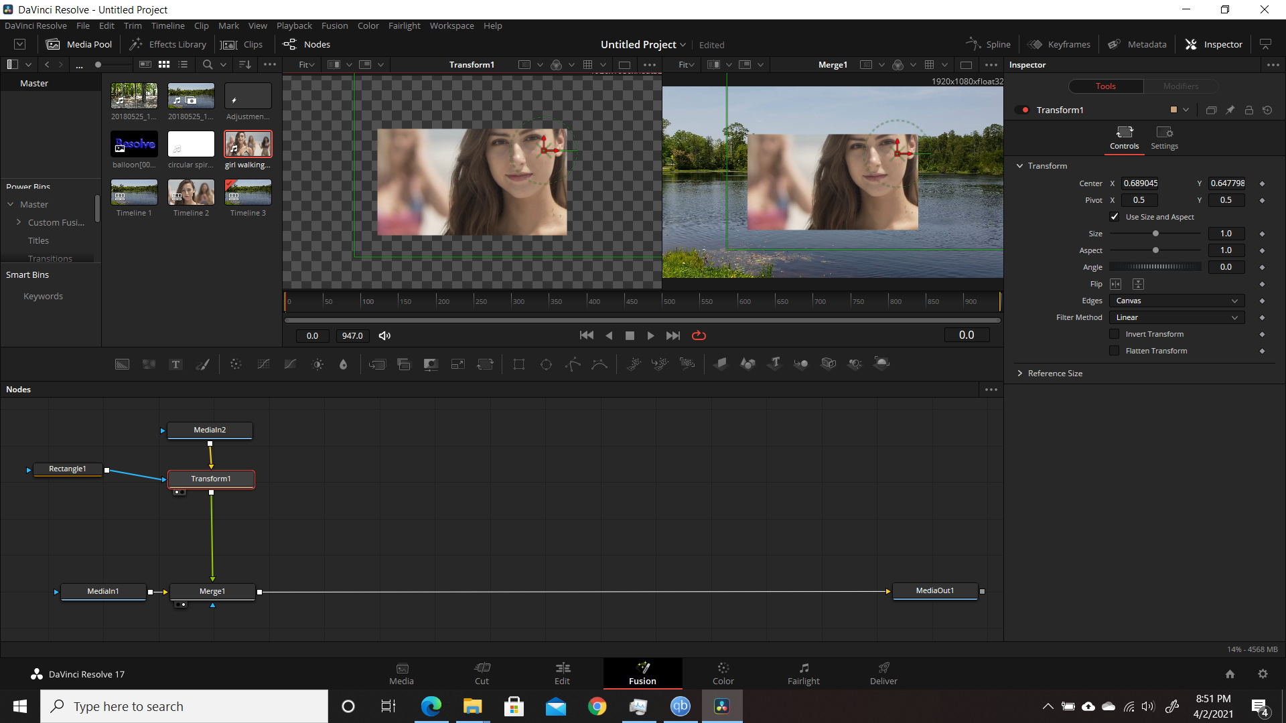
Task: Add a Color Curves node
Action: point(263,364)
